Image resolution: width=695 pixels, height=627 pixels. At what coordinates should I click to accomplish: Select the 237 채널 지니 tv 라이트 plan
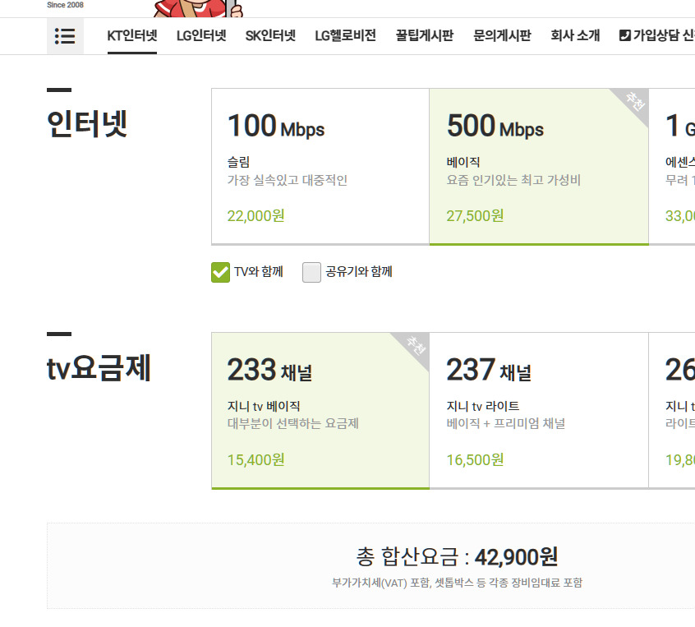pyautogui.click(x=538, y=410)
